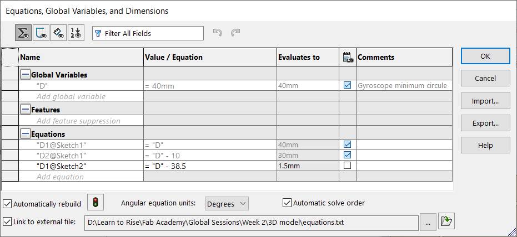
Task: Collapse the Features section
Action: click(25, 110)
